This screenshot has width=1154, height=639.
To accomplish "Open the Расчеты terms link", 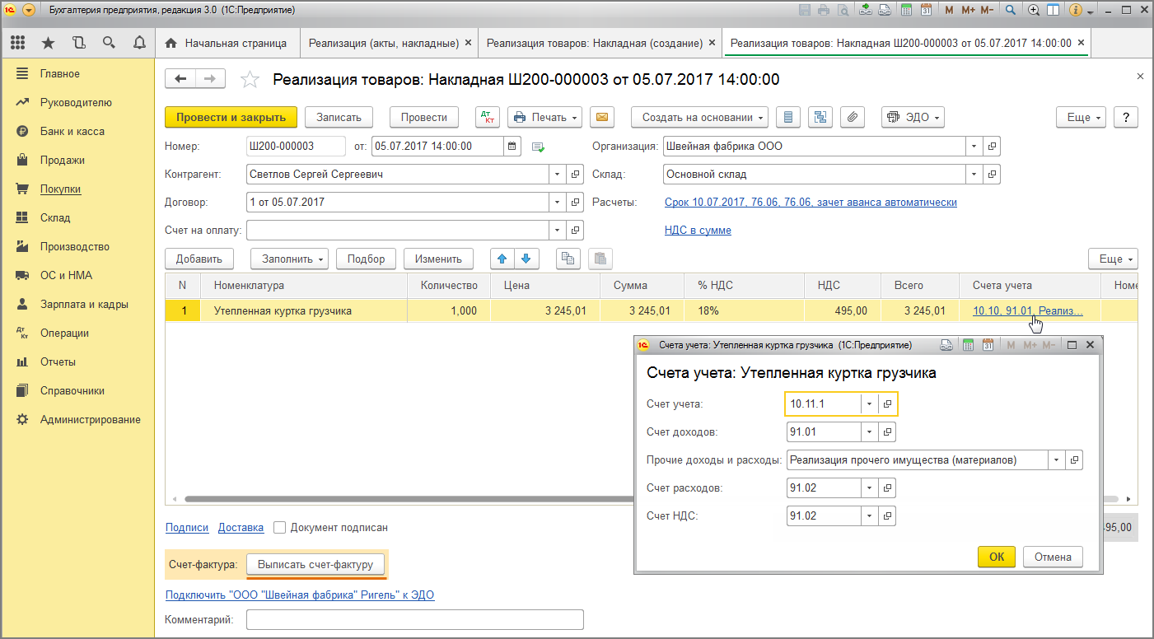I will click(811, 203).
